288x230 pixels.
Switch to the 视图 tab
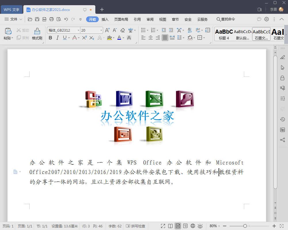tap(162, 19)
